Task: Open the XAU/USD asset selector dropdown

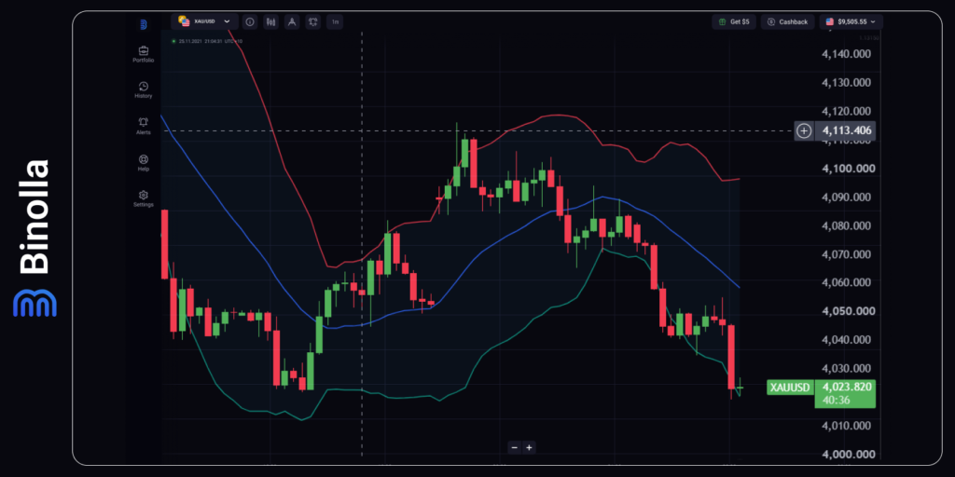Action: click(x=204, y=21)
